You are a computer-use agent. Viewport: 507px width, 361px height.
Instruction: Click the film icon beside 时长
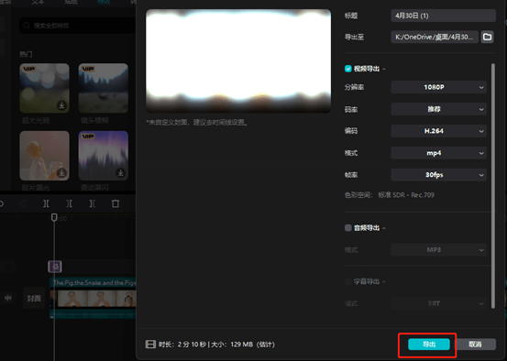point(150,345)
